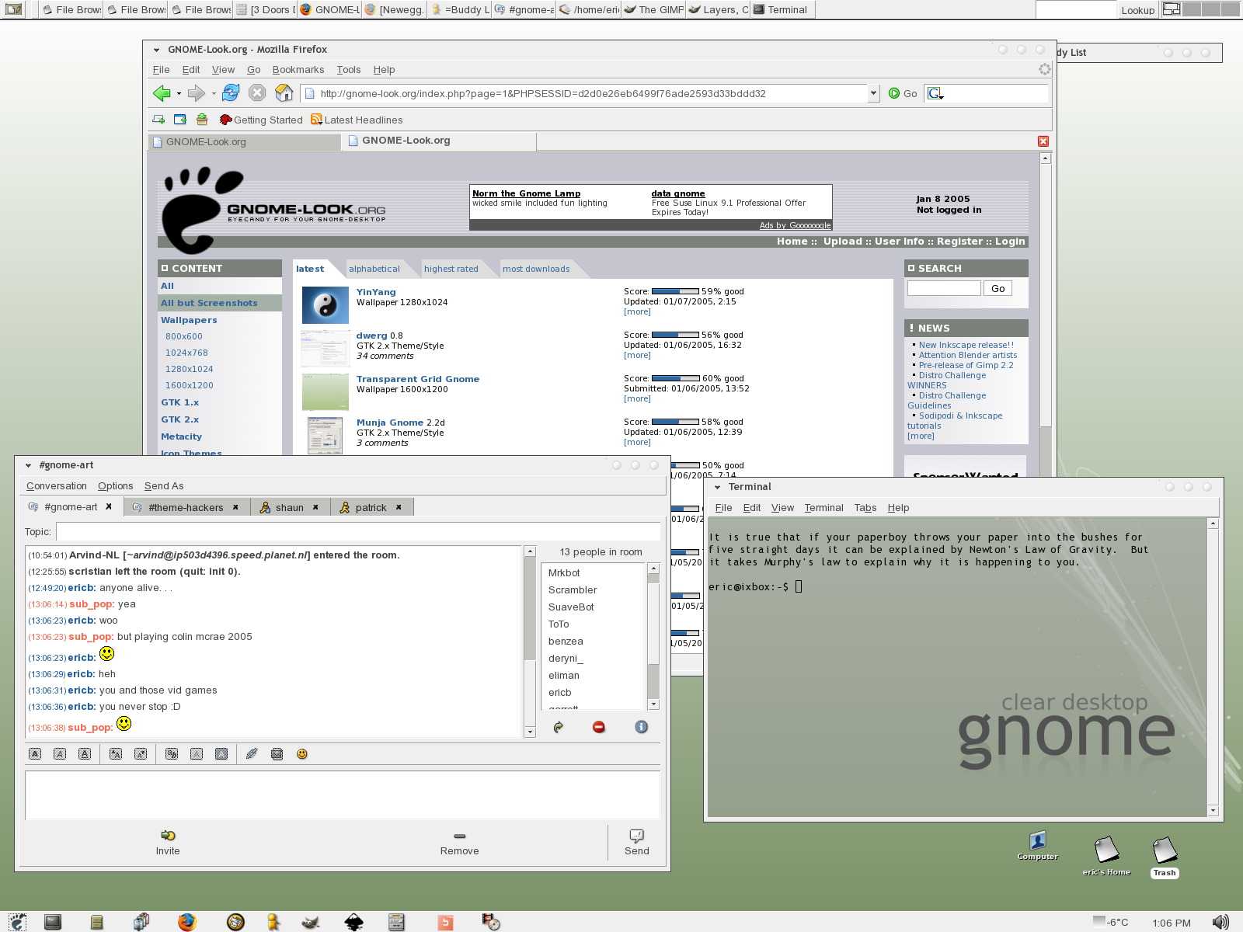Select the 'alphabetical' tab on page
Viewport: 1243px width, 932px height.
click(374, 269)
